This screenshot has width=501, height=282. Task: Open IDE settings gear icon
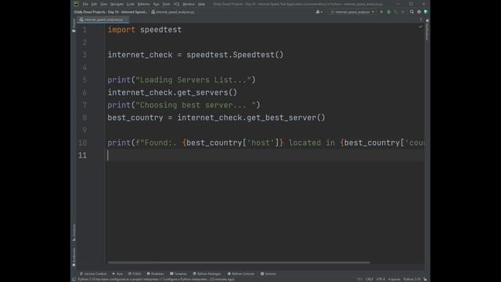419,12
